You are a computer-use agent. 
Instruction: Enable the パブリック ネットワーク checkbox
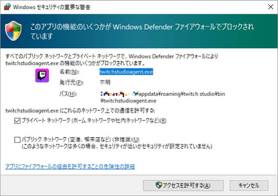pos(17,140)
